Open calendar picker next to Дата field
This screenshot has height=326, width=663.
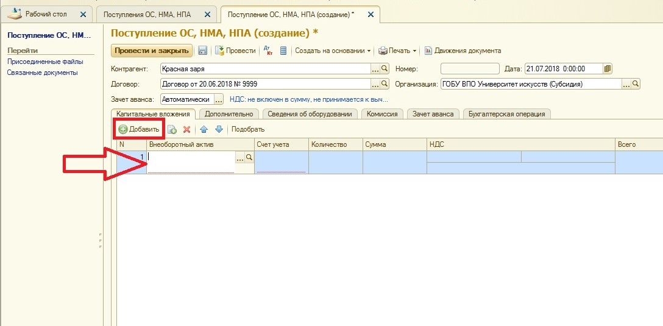click(608, 68)
